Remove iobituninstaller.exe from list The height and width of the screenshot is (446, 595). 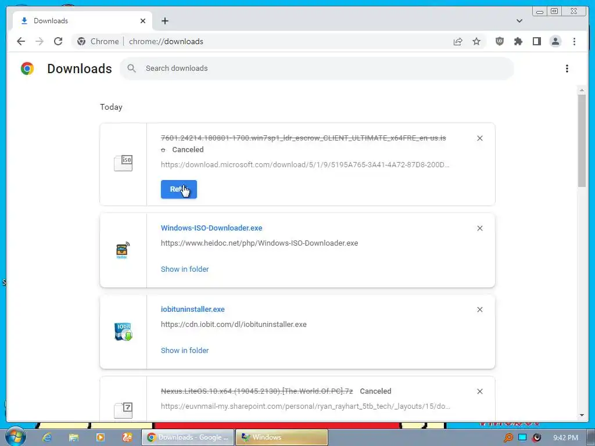pyautogui.click(x=479, y=310)
